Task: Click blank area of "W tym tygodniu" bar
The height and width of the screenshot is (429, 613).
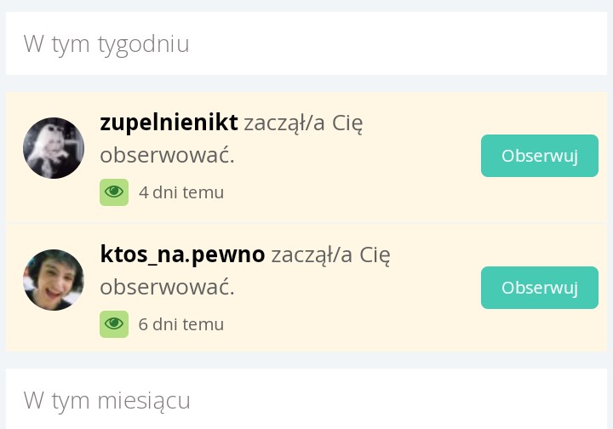Action: coord(409,44)
